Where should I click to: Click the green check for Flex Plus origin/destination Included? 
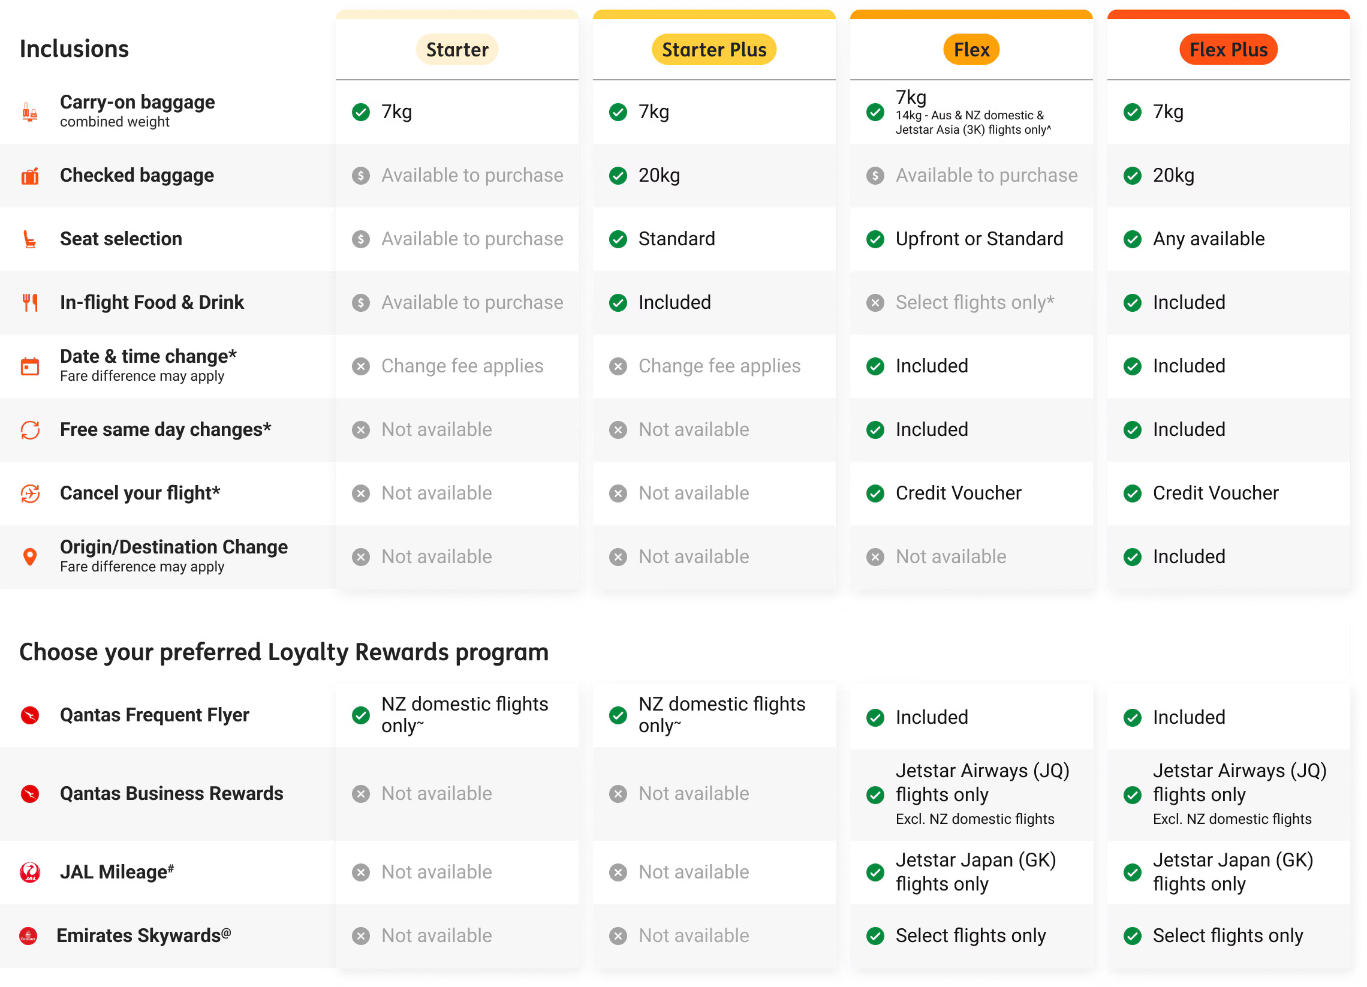tap(1133, 557)
